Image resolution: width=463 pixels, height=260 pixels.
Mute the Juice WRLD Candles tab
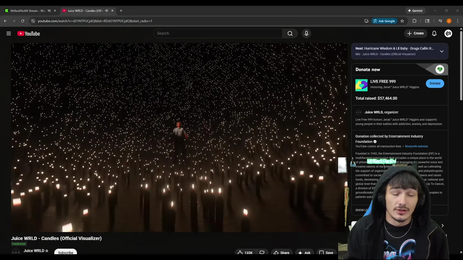tap(106, 10)
